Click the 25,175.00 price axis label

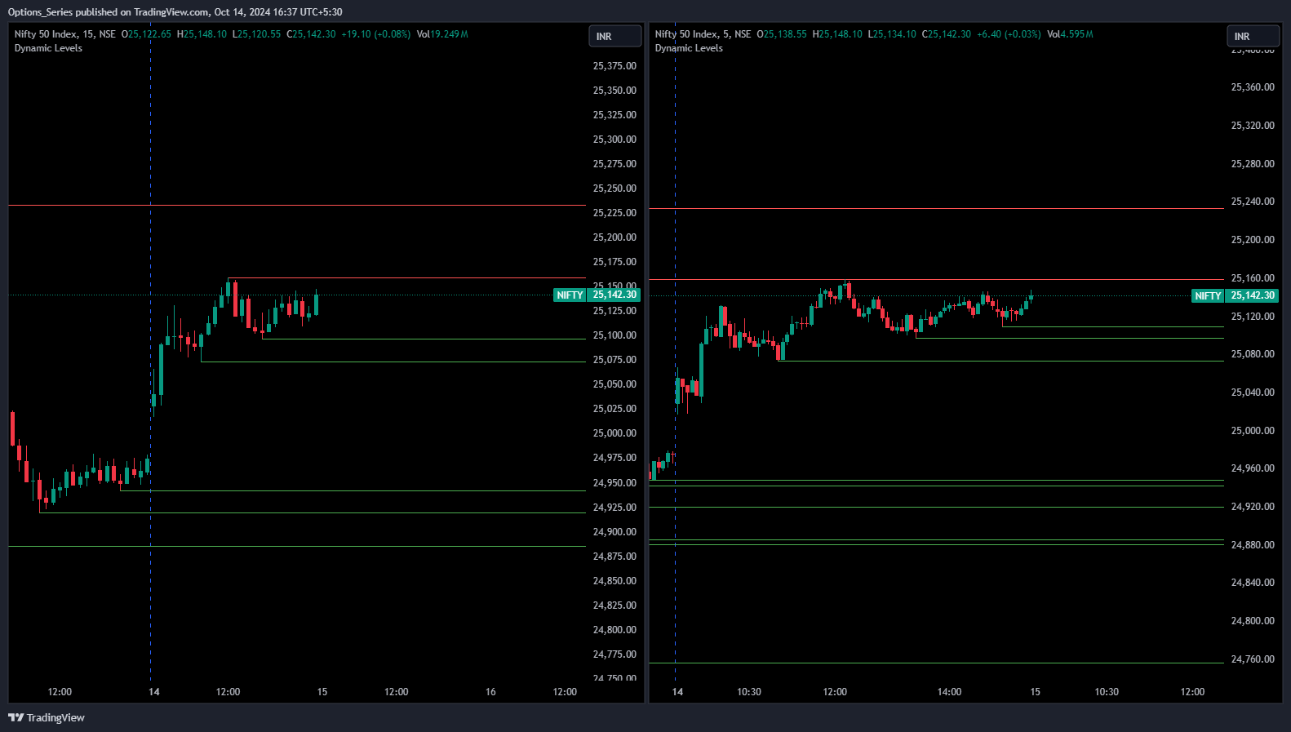614,262
